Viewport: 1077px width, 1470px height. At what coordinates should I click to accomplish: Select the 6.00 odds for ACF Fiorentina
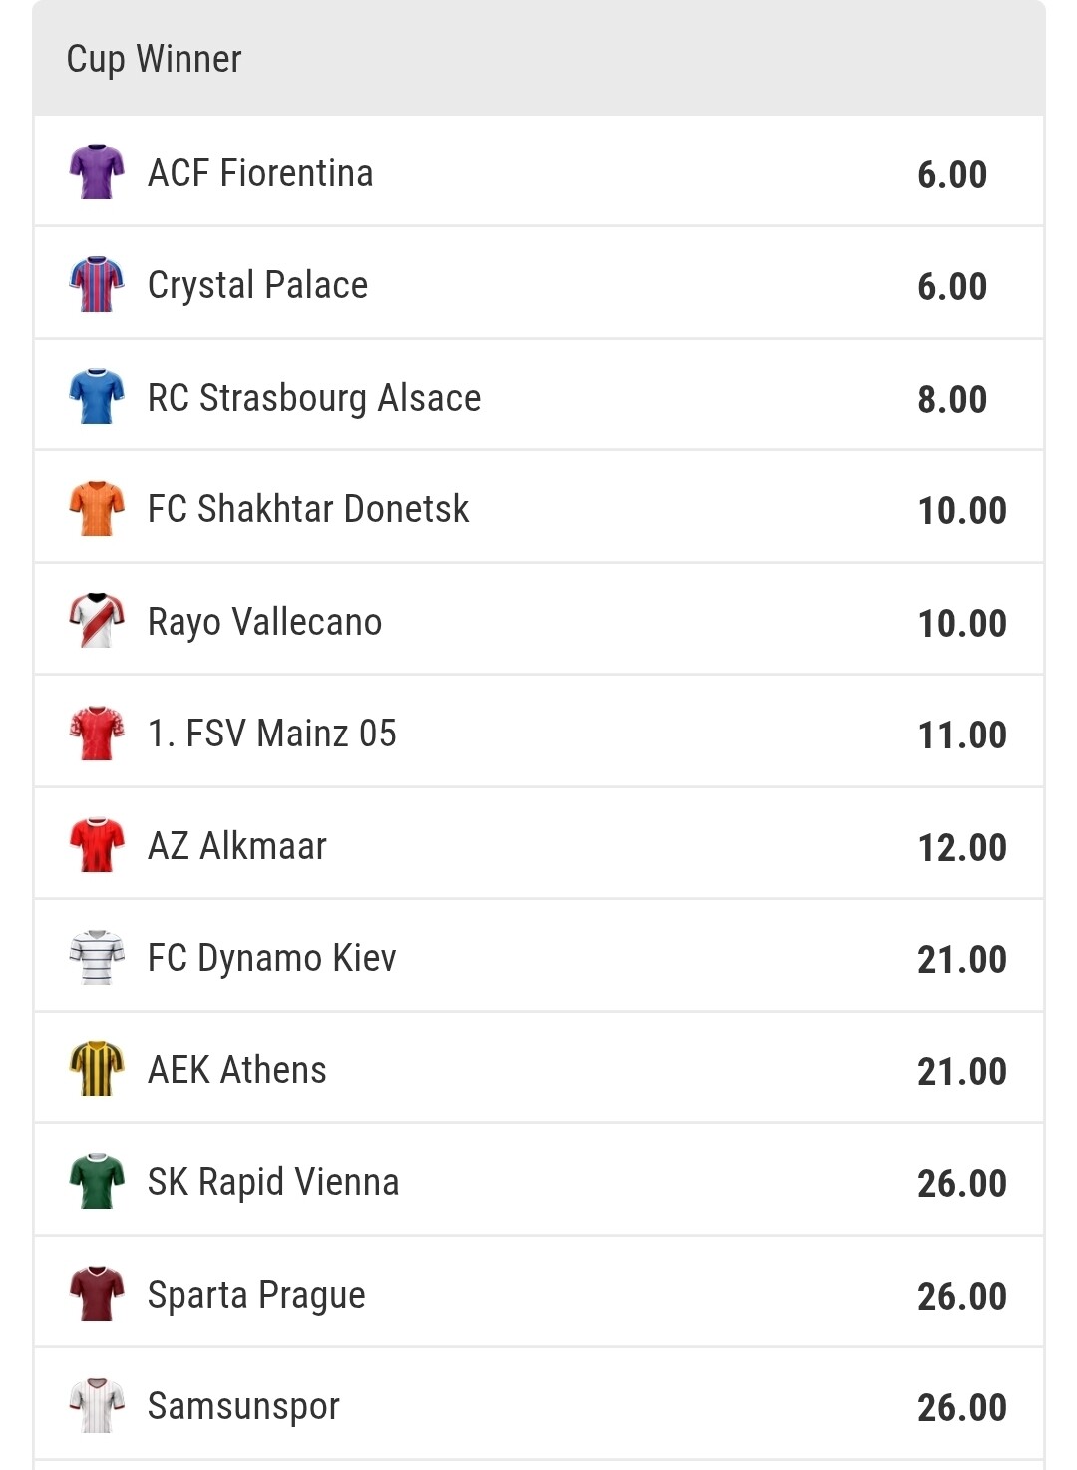pyautogui.click(x=952, y=174)
